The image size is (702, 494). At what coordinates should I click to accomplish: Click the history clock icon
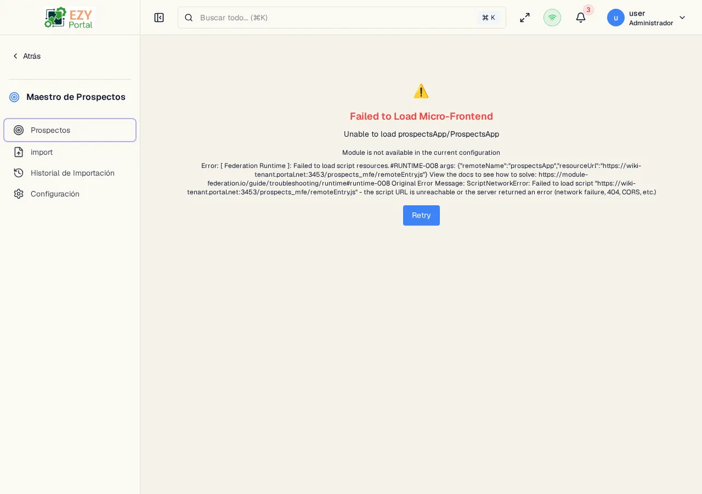click(19, 173)
